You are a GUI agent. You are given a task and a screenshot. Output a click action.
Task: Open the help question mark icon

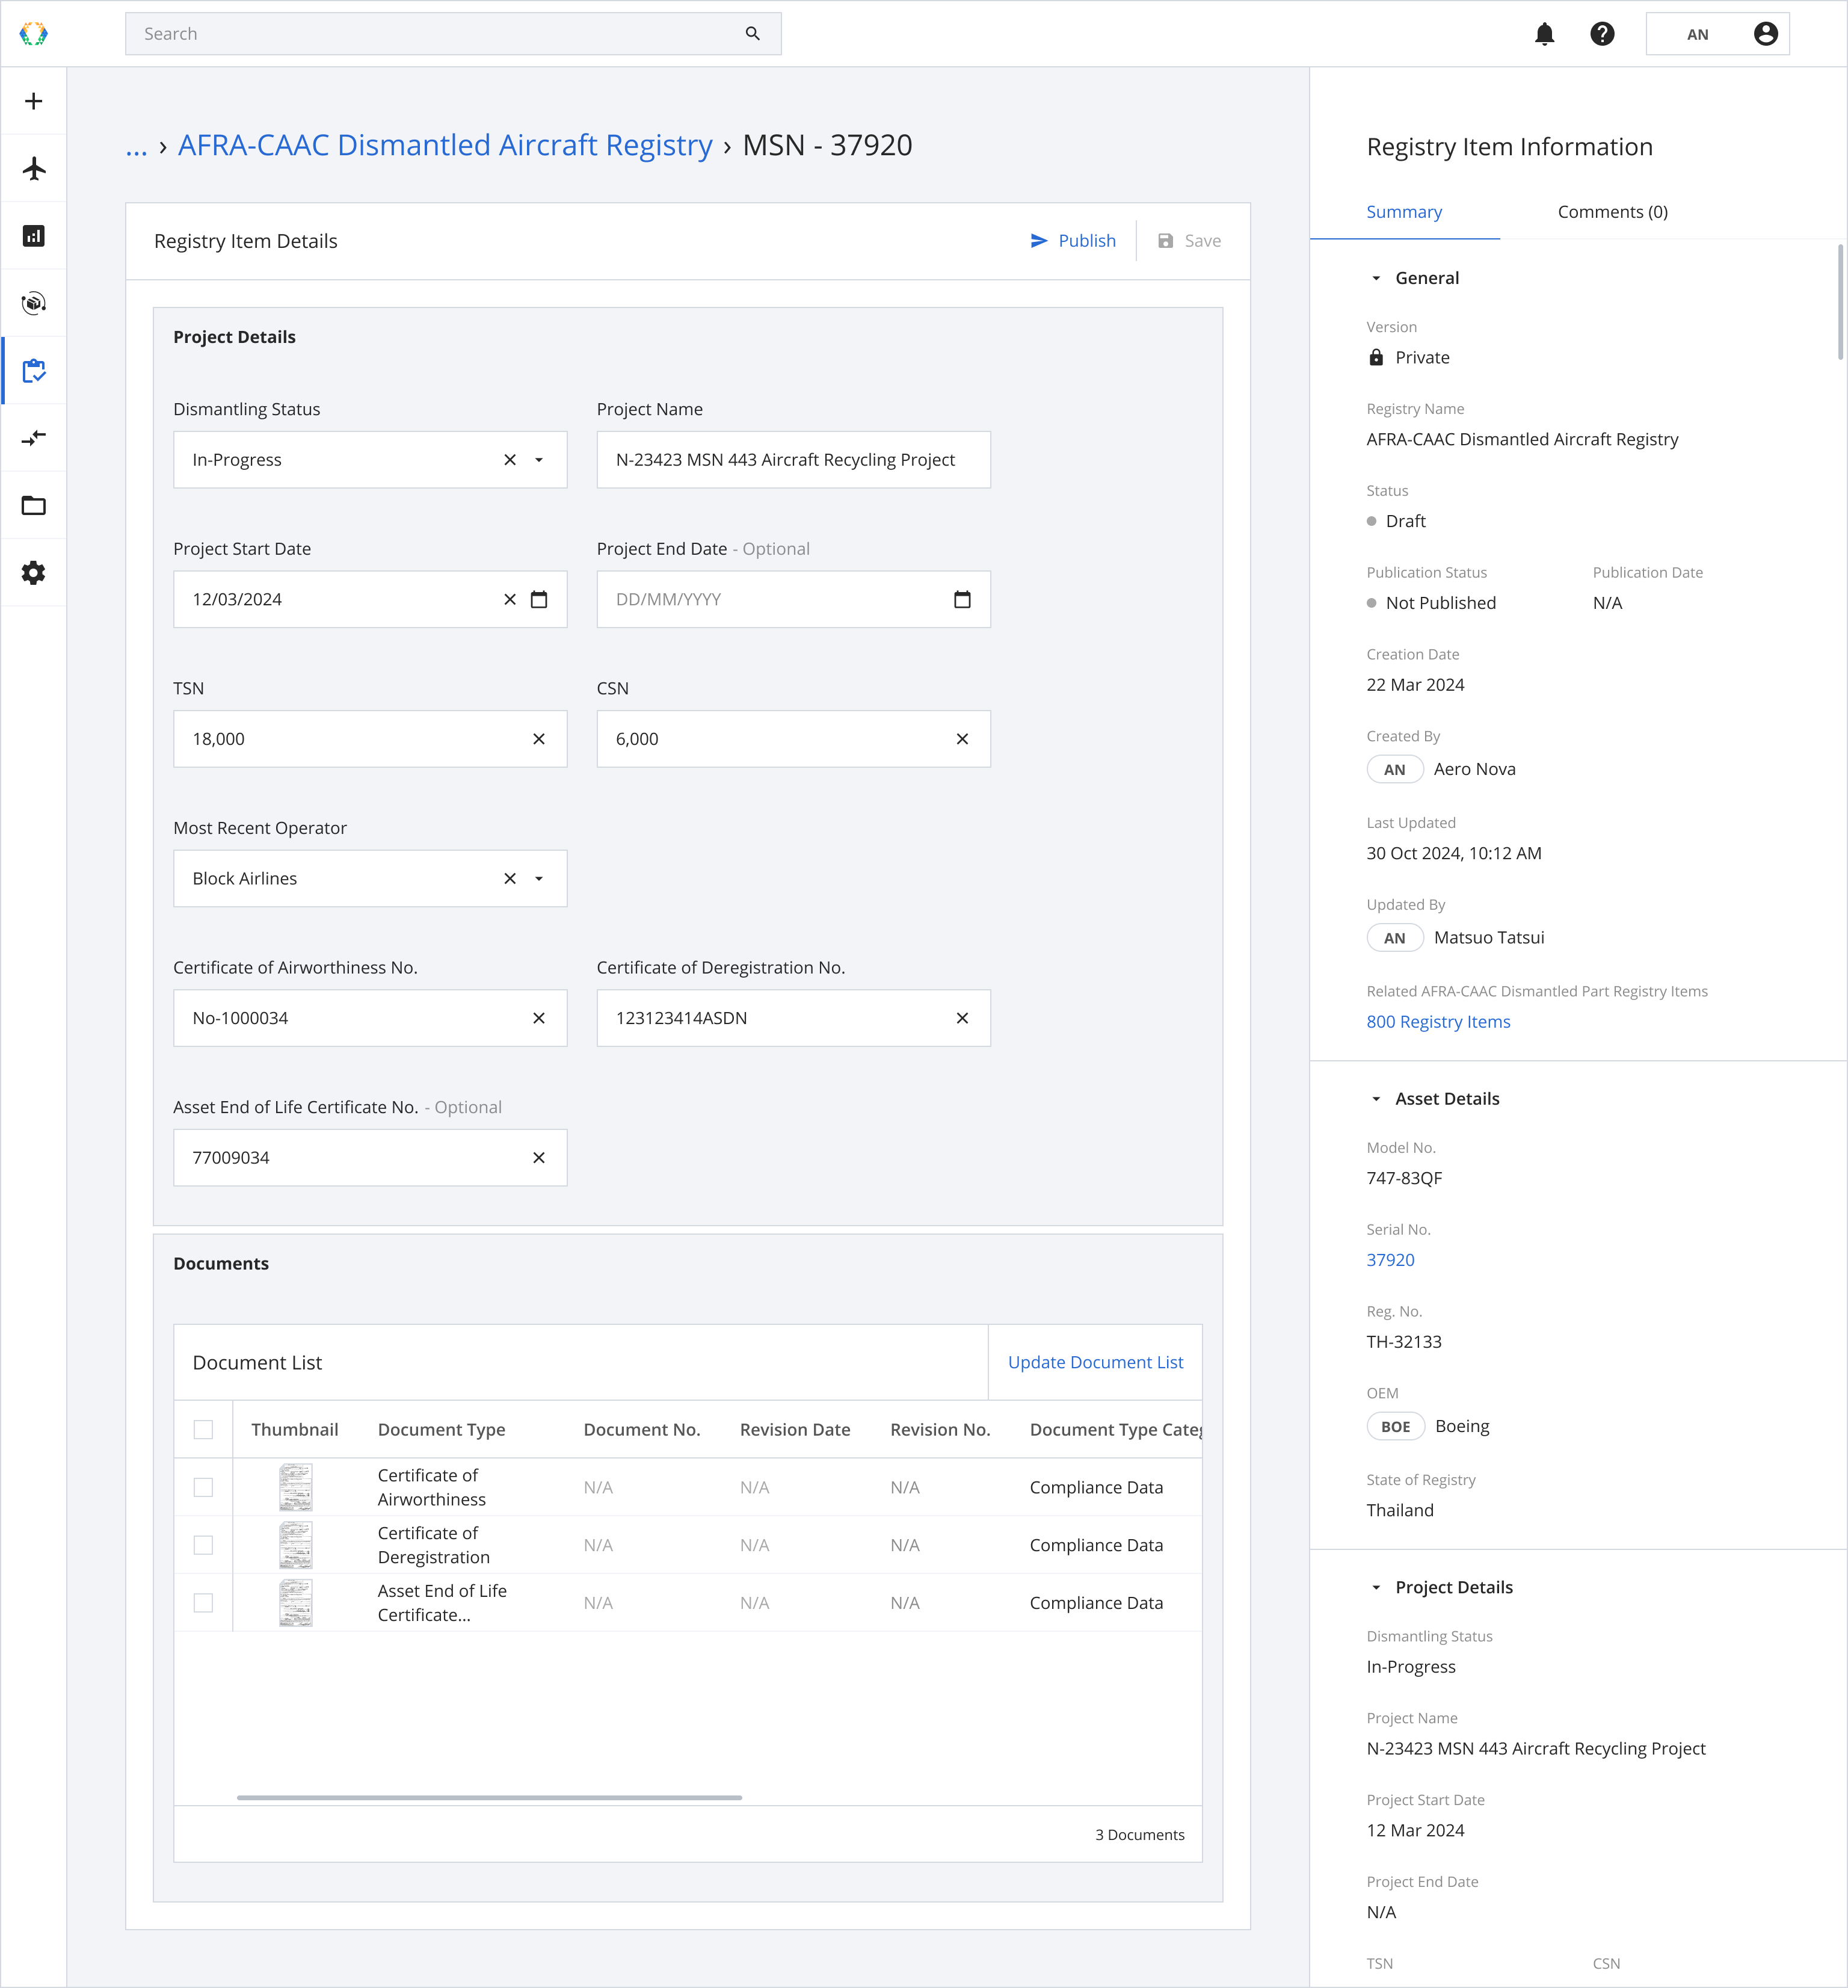[x=1602, y=34]
